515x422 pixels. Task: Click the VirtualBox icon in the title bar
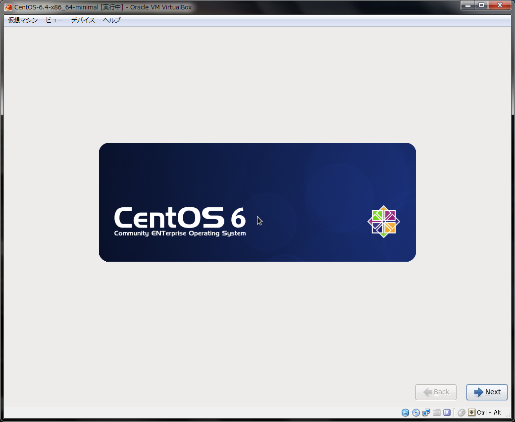[x=8, y=7]
